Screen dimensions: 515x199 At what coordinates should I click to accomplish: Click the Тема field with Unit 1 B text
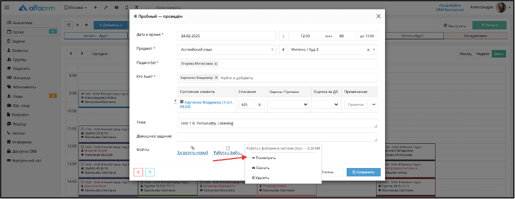tap(277, 123)
